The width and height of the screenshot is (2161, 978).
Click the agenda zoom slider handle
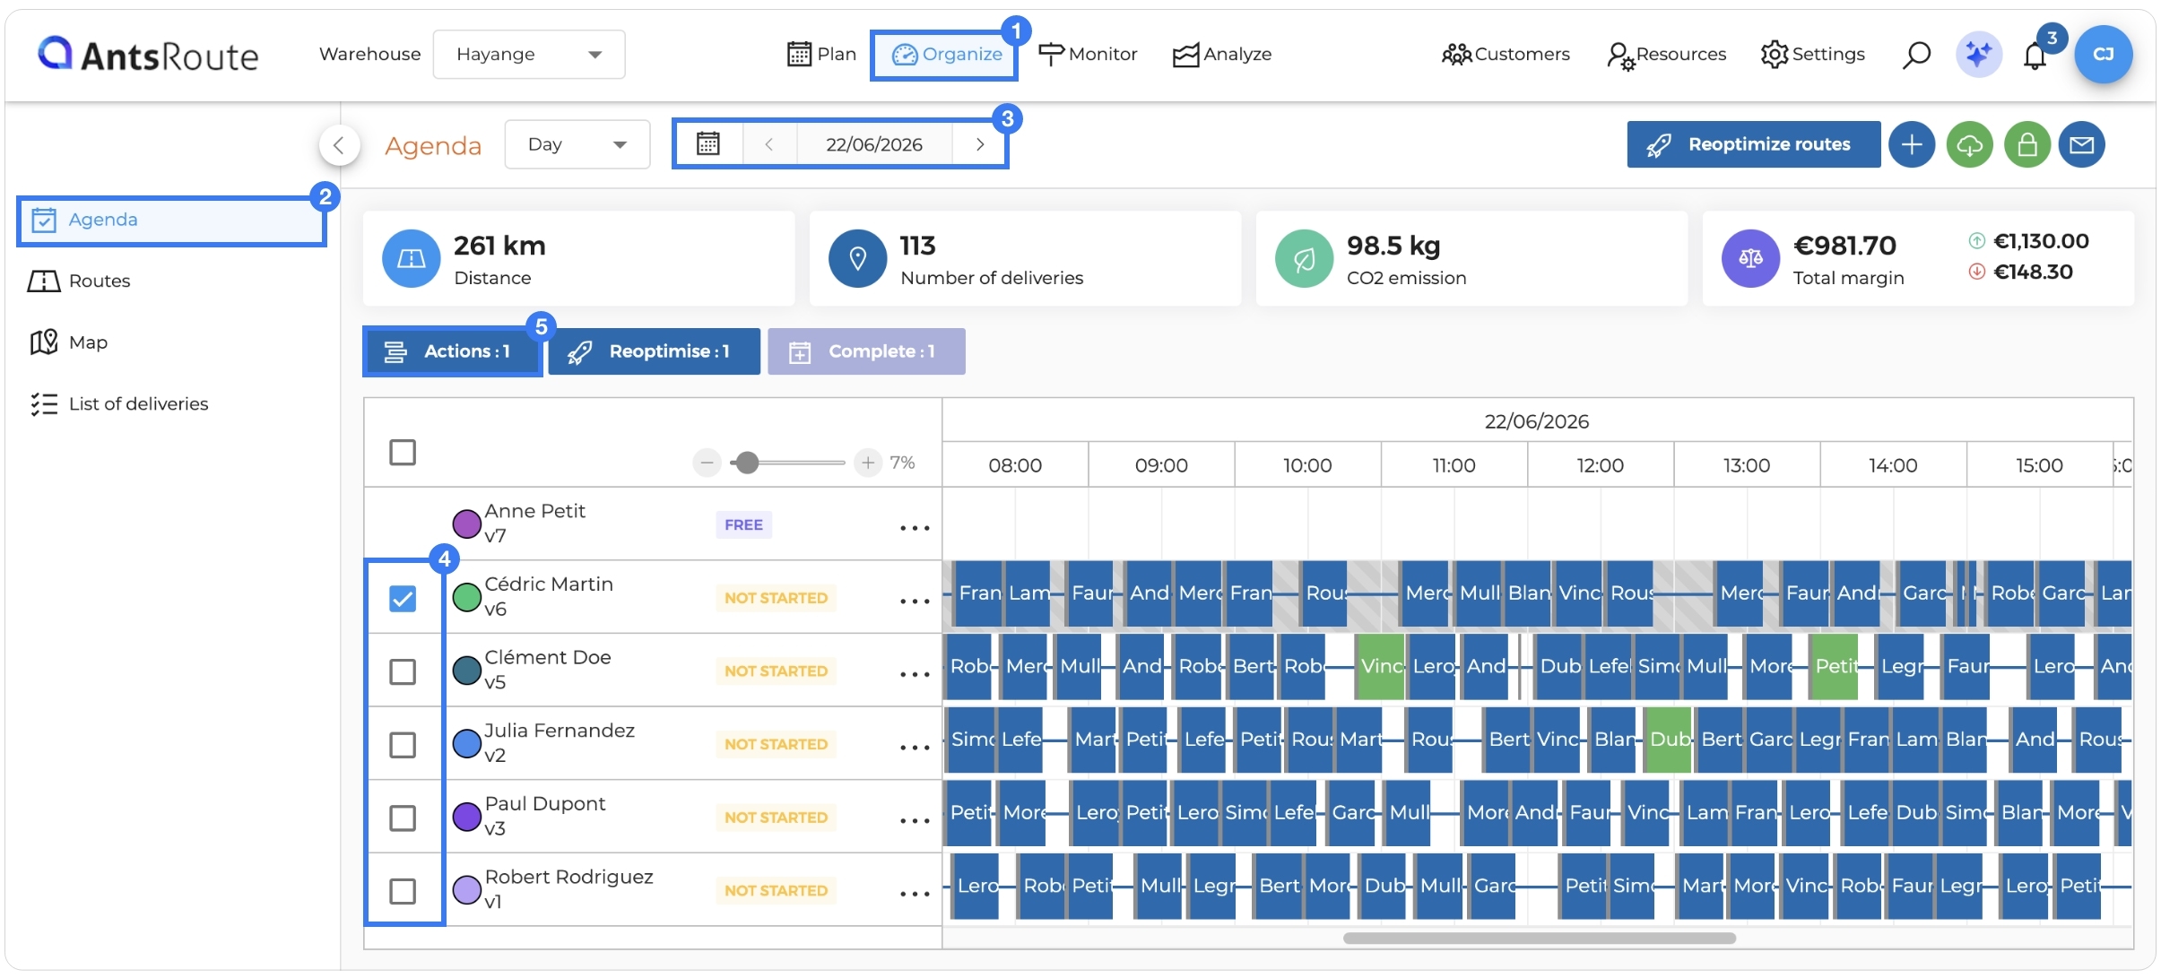(x=746, y=463)
